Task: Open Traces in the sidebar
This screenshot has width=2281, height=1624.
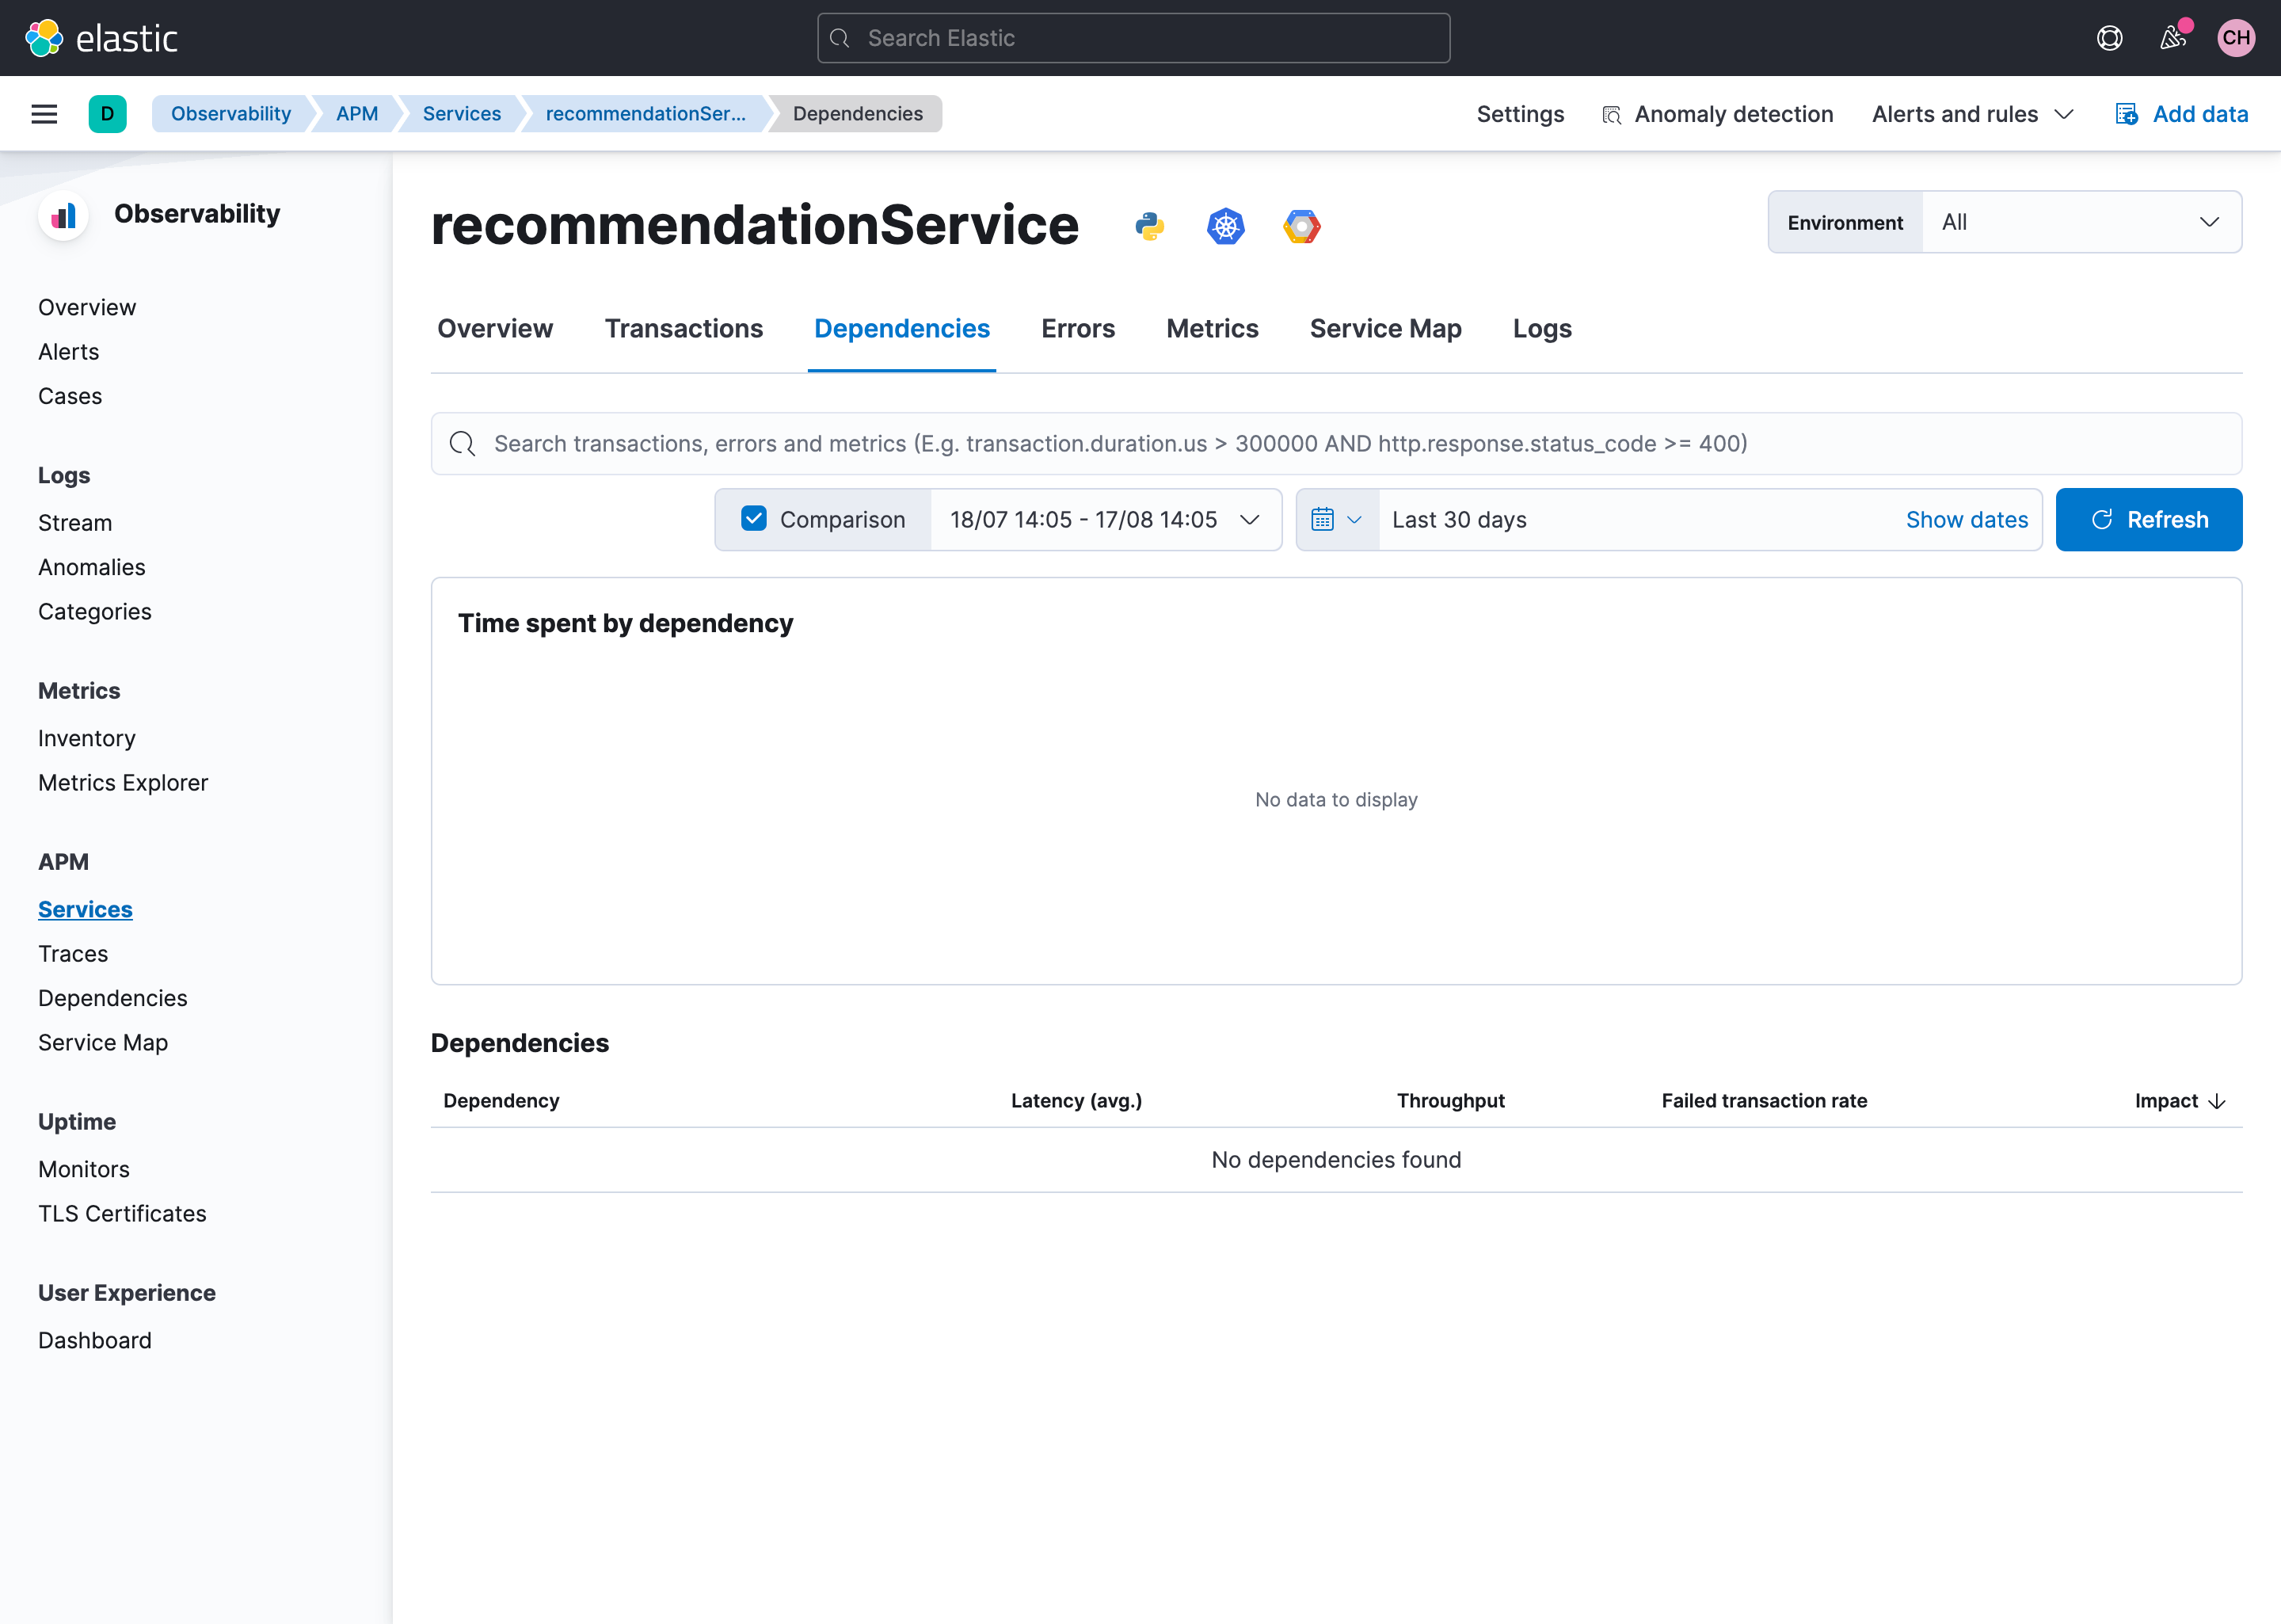Action: [73, 953]
